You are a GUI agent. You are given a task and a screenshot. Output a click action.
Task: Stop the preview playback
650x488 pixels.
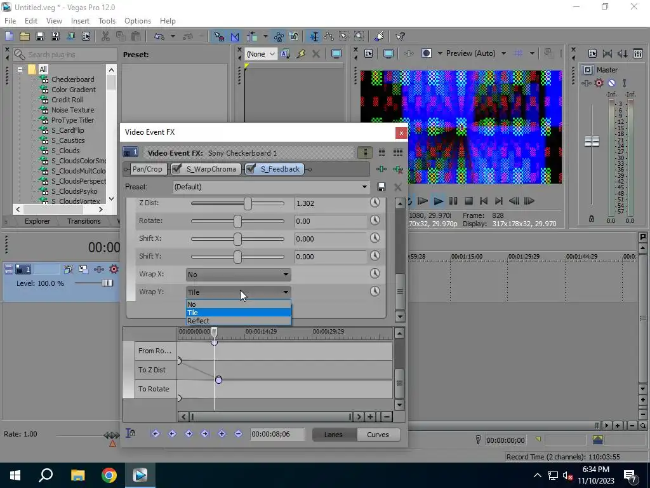468,201
